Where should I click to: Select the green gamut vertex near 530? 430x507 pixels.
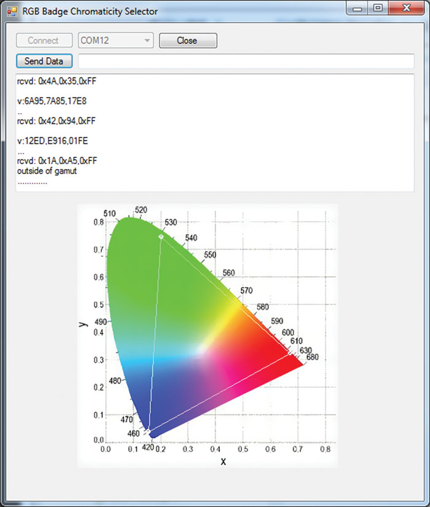[161, 236]
